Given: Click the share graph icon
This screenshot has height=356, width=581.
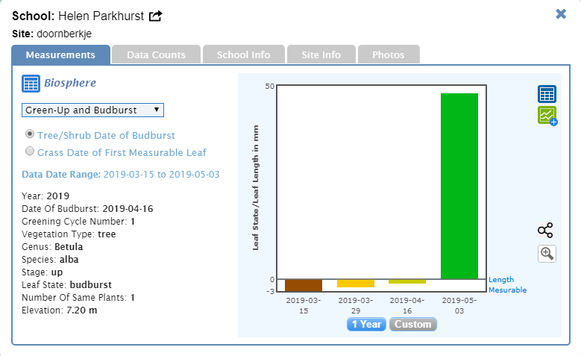Looking at the screenshot, I should (546, 230).
